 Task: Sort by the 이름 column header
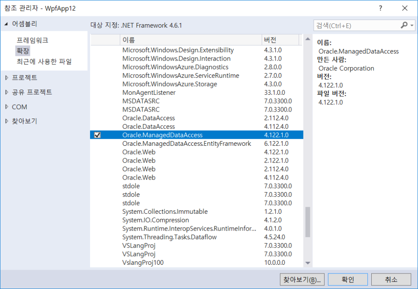click(x=190, y=40)
